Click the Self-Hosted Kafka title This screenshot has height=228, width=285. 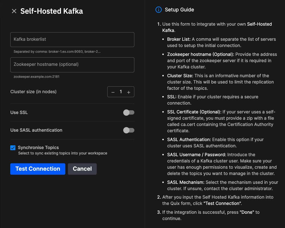[x=52, y=11]
